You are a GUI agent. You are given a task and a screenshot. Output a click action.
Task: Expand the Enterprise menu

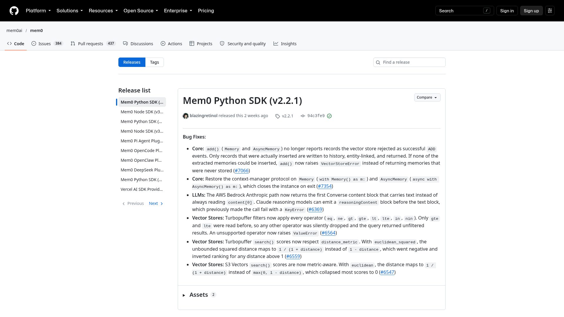tap(178, 11)
